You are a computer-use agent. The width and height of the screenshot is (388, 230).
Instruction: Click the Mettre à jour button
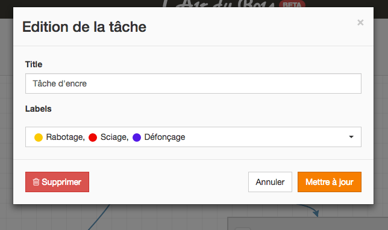coord(330,182)
